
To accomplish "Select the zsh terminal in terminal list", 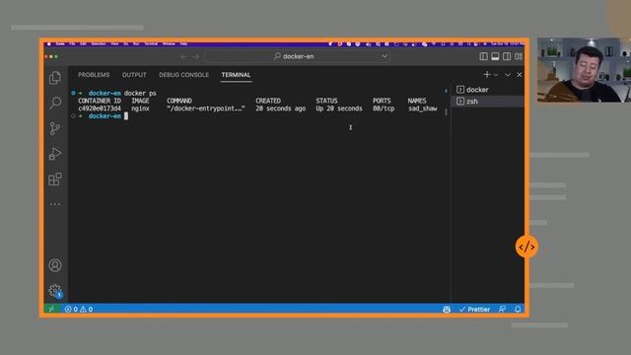I will click(x=488, y=102).
